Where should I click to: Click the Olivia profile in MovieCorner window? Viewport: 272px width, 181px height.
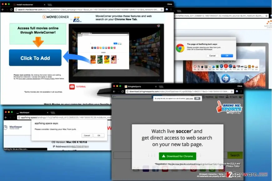click(170, 4)
